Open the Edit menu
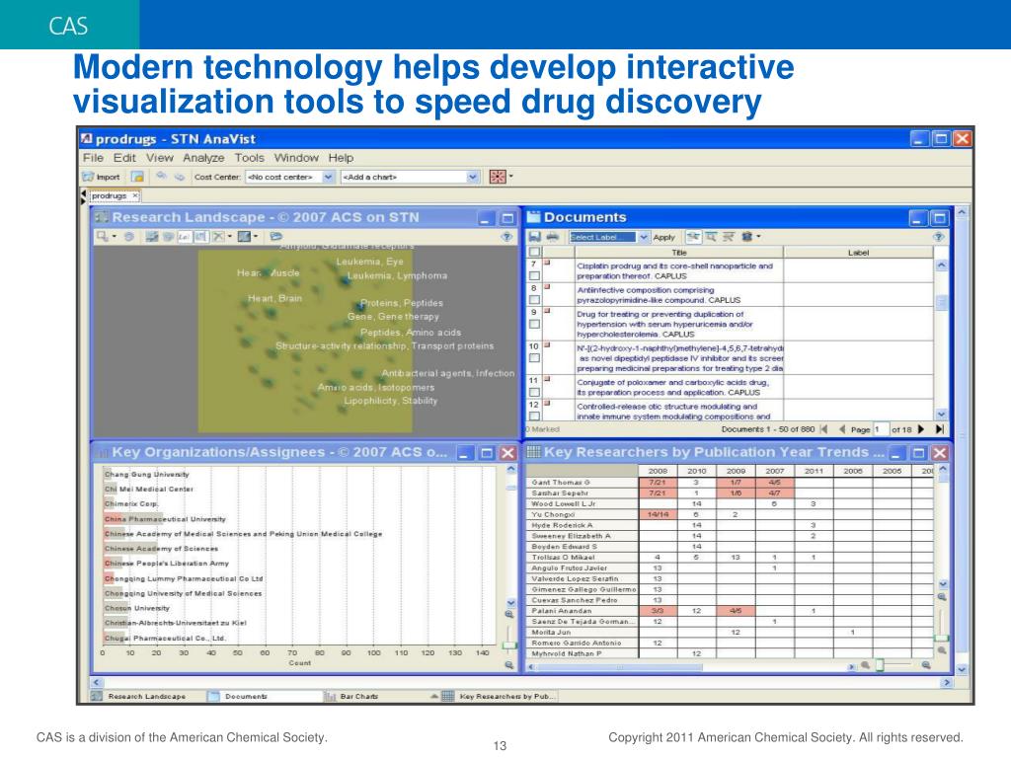Screen dimensions: 1011x758 pyautogui.click(x=124, y=158)
